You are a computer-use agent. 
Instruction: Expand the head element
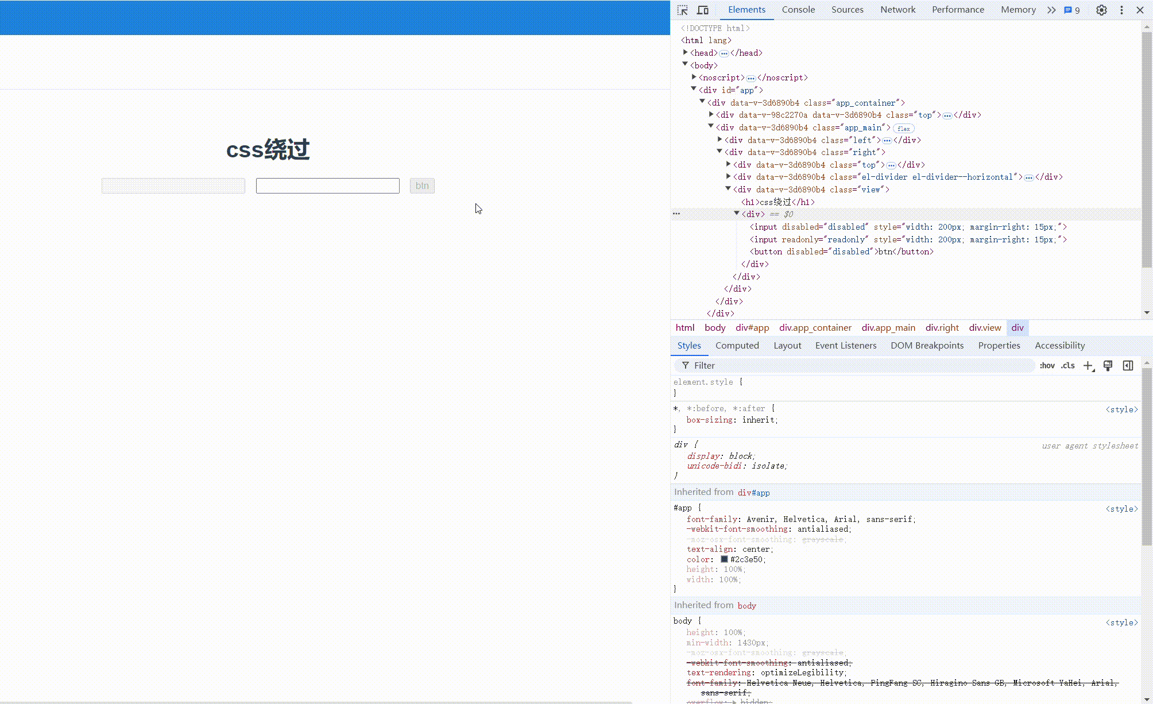685,52
